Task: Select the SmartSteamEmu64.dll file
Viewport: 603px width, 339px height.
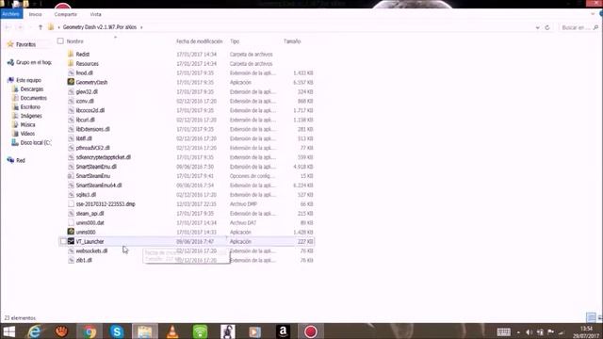Action: (x=99, y=185)
